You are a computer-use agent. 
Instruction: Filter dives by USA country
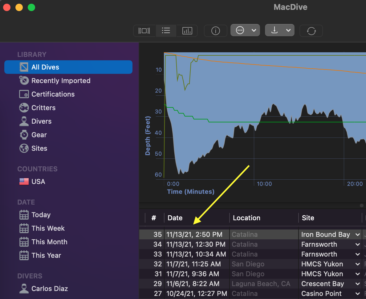(x=38, y=181)
